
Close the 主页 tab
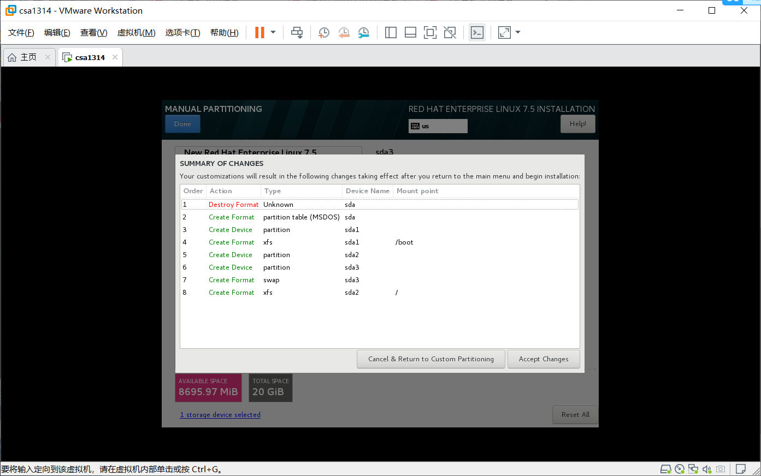(x=48, y=57)
